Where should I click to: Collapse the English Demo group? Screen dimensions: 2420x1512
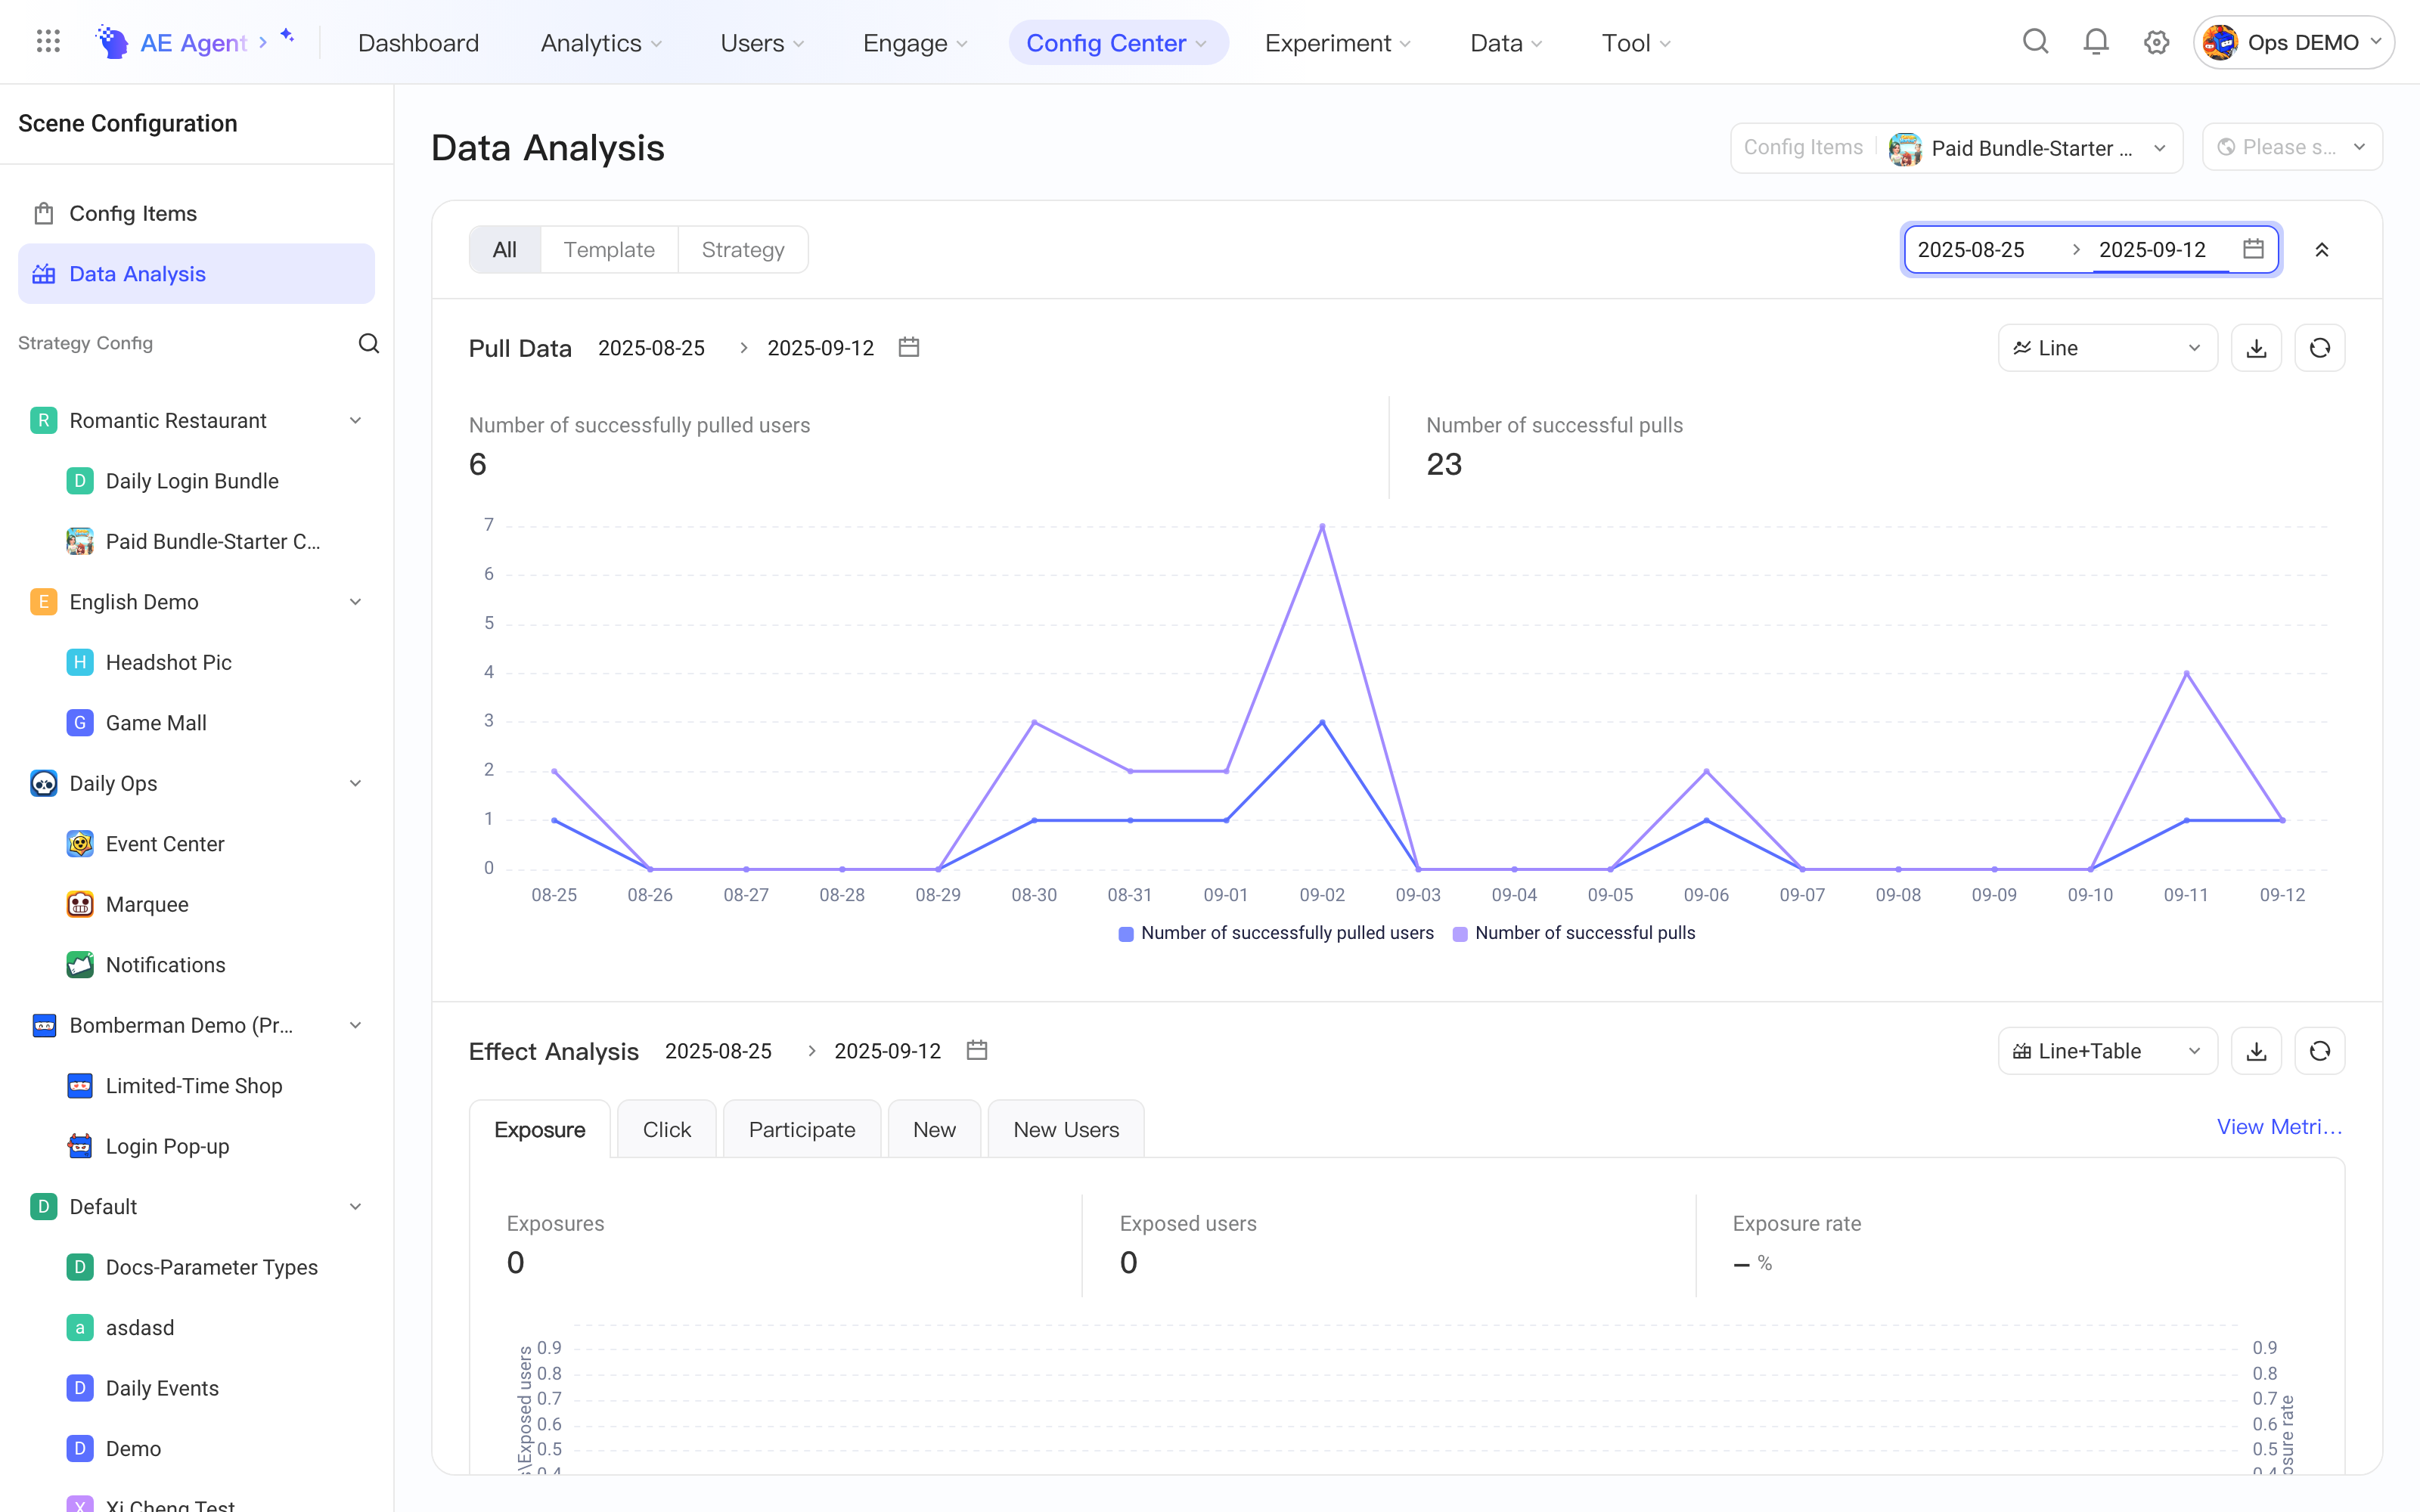tap(355, 602)
